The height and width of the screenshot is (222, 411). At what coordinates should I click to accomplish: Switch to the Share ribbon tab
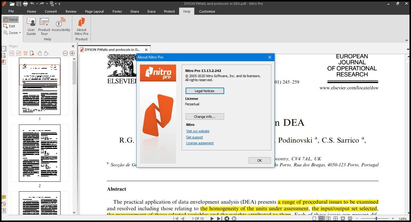pyautogui.click(x=134, y=11)
